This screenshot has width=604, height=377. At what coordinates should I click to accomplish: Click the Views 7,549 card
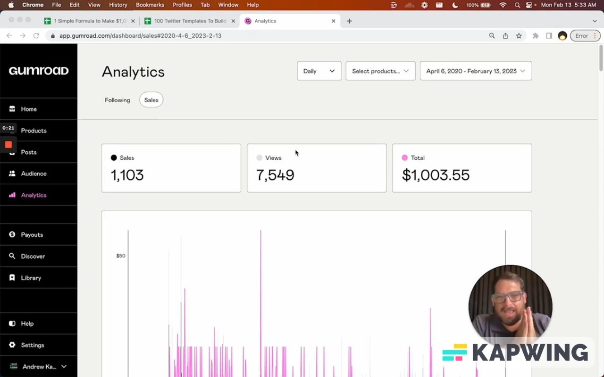tap(317, 168)
